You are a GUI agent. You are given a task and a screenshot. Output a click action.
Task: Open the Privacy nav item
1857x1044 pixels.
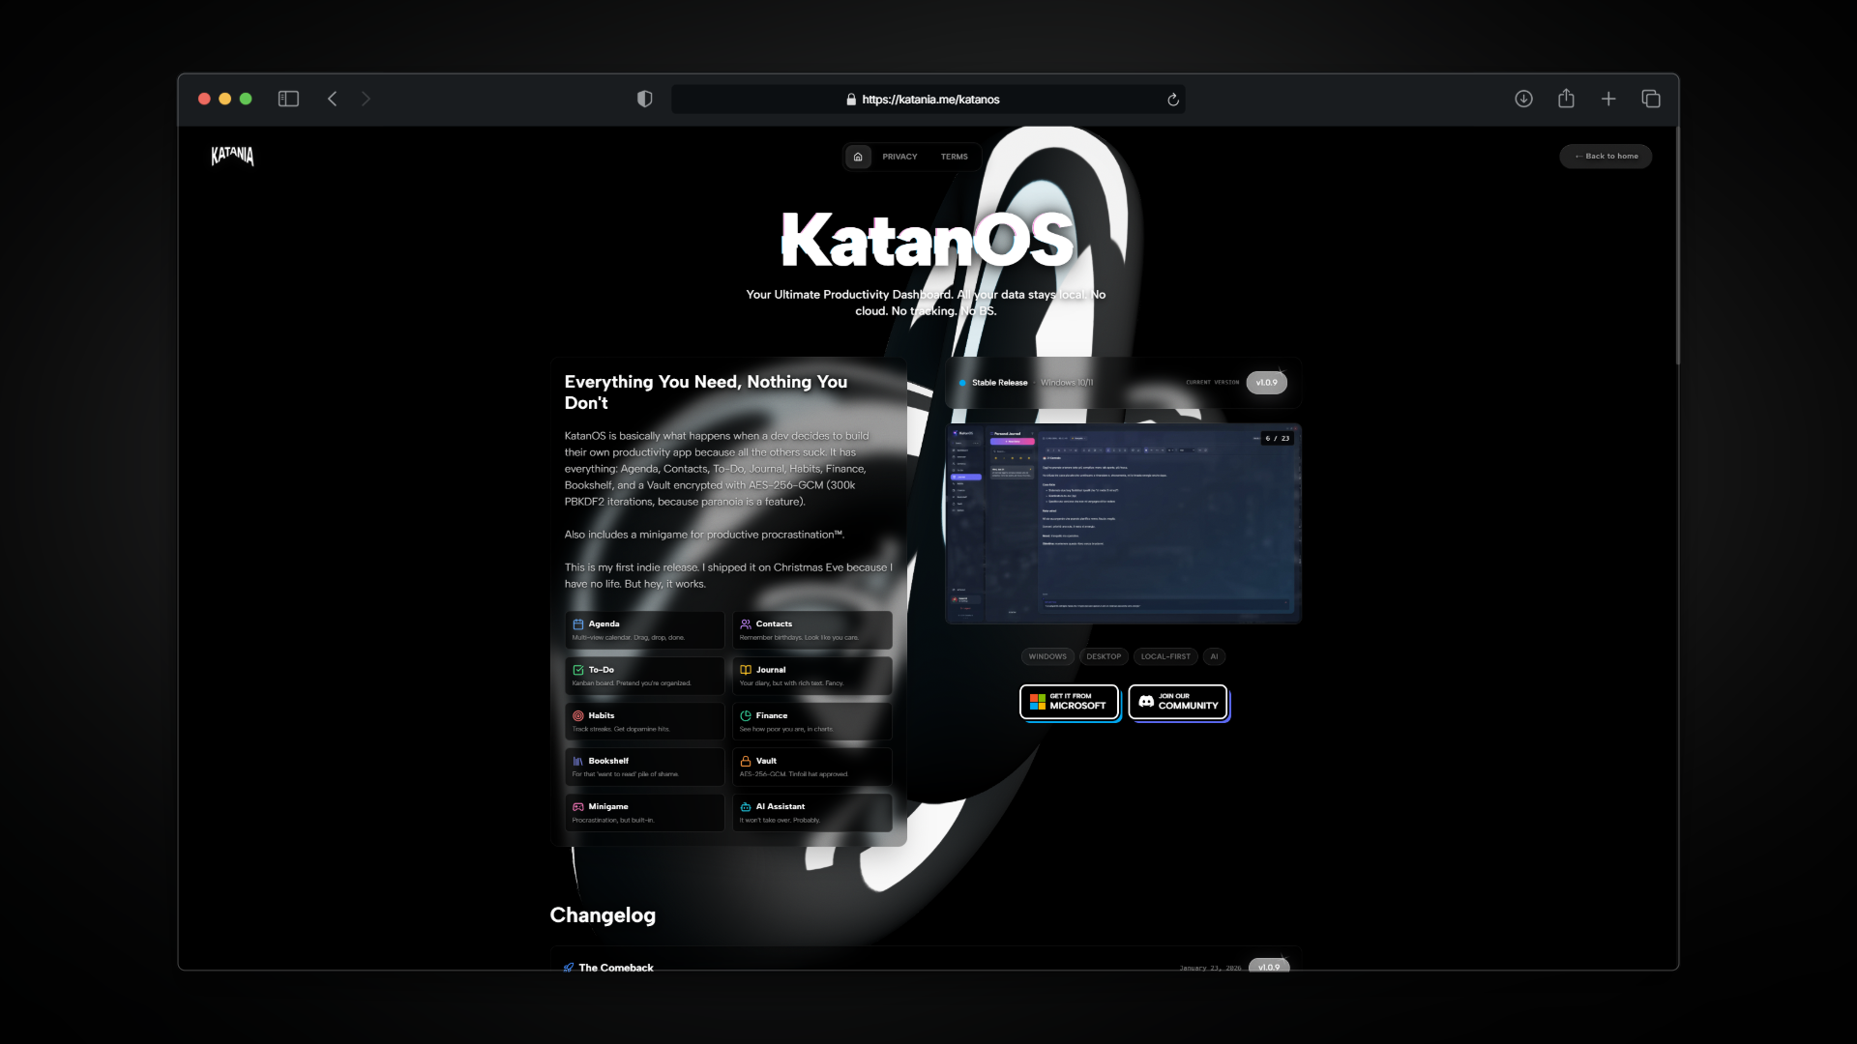tap(899, 157)
